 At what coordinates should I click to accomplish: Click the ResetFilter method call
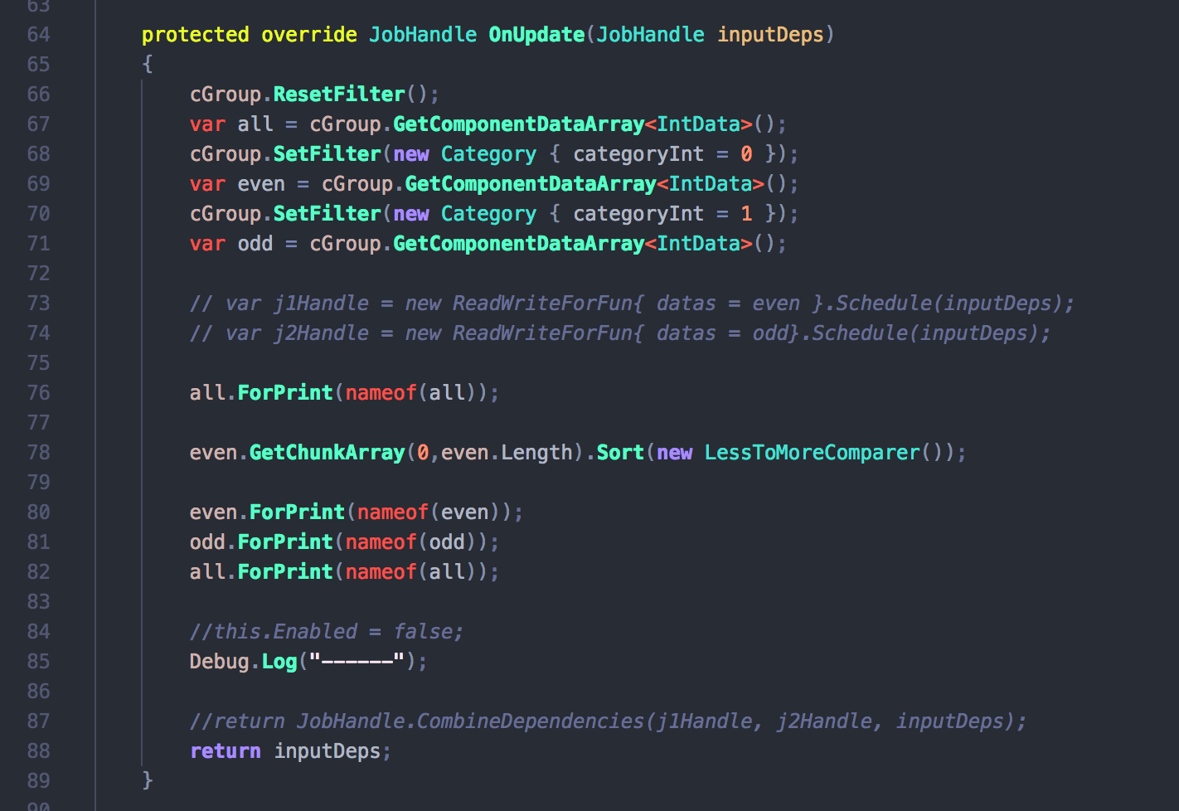[338, 95]
